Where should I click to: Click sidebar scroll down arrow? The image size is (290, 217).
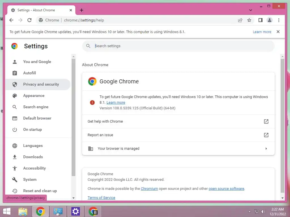click(73, 198)
